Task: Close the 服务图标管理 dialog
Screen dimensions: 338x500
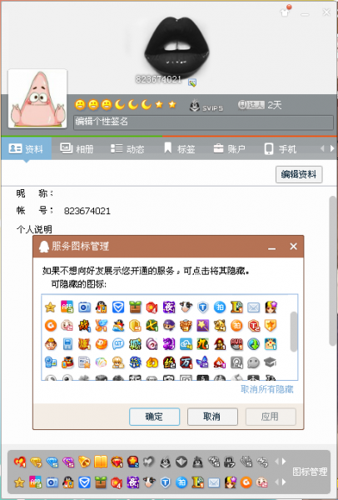Action: pyautogui.click(x=293, y=247)
